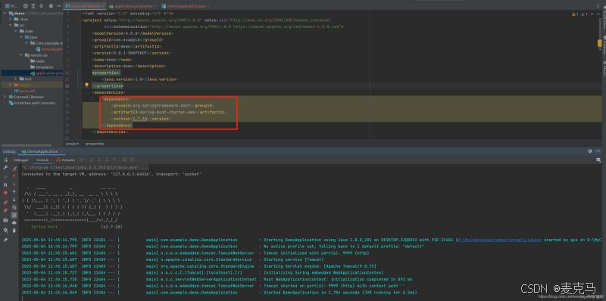
Task: Open Project panel options gear icon
Action: coord(51,6)
